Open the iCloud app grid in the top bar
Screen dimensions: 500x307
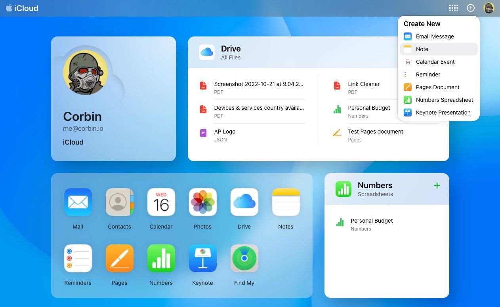coord(453,8)
